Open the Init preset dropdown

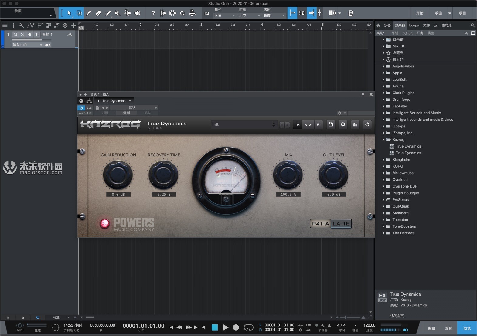244,124
